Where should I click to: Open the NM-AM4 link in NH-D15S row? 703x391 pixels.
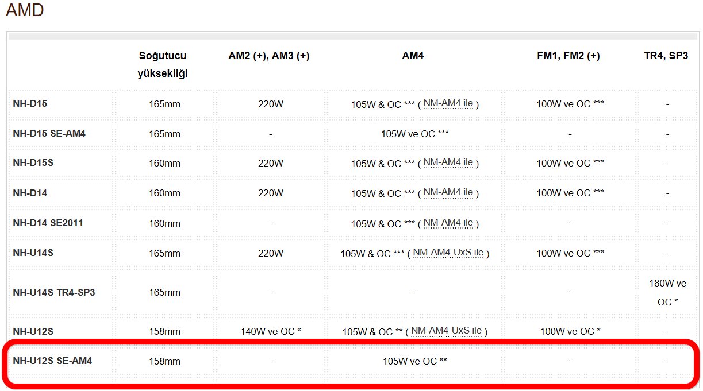pyautogui.click(x=448, y=163)
